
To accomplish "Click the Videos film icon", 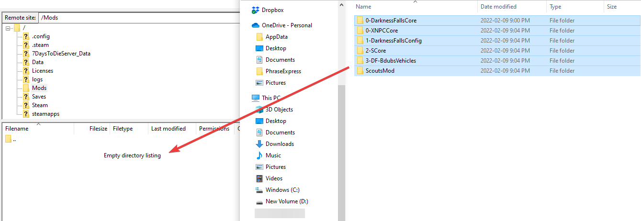I will click(259, 178).
